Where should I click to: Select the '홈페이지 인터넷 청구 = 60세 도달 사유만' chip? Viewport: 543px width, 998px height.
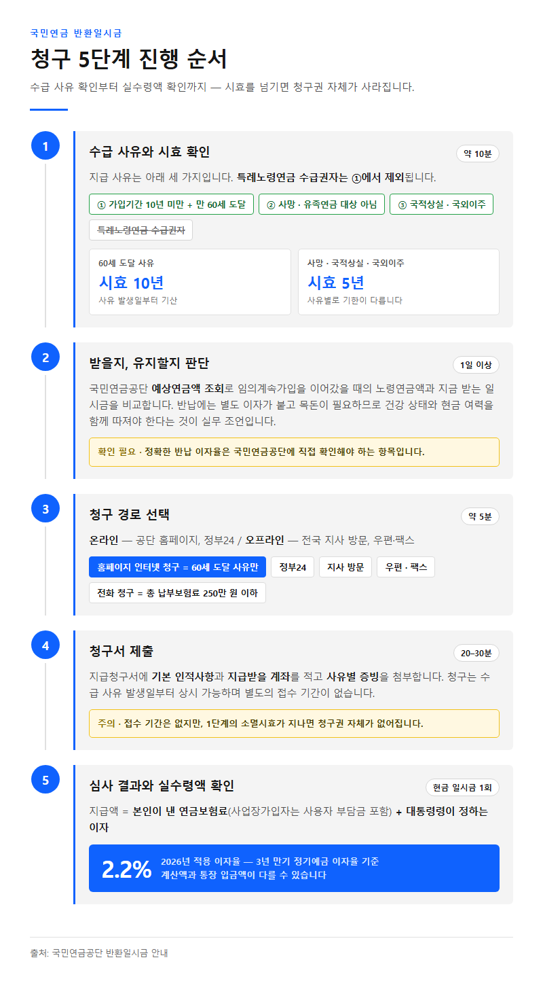coord(178,567)
